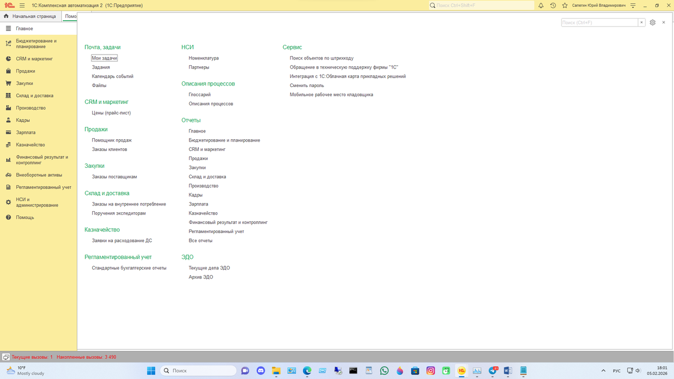The height and width of the screenshot is (379, 674).
Task: Open the weather widget on taskbar
Action: coord(25,371)
